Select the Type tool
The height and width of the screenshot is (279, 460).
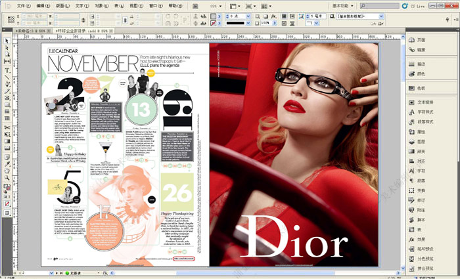pos(7,70)
